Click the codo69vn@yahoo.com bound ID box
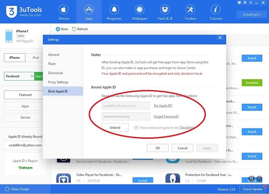Screen dimensions: 269x194 pyautogui.click(x=23, y=145)
